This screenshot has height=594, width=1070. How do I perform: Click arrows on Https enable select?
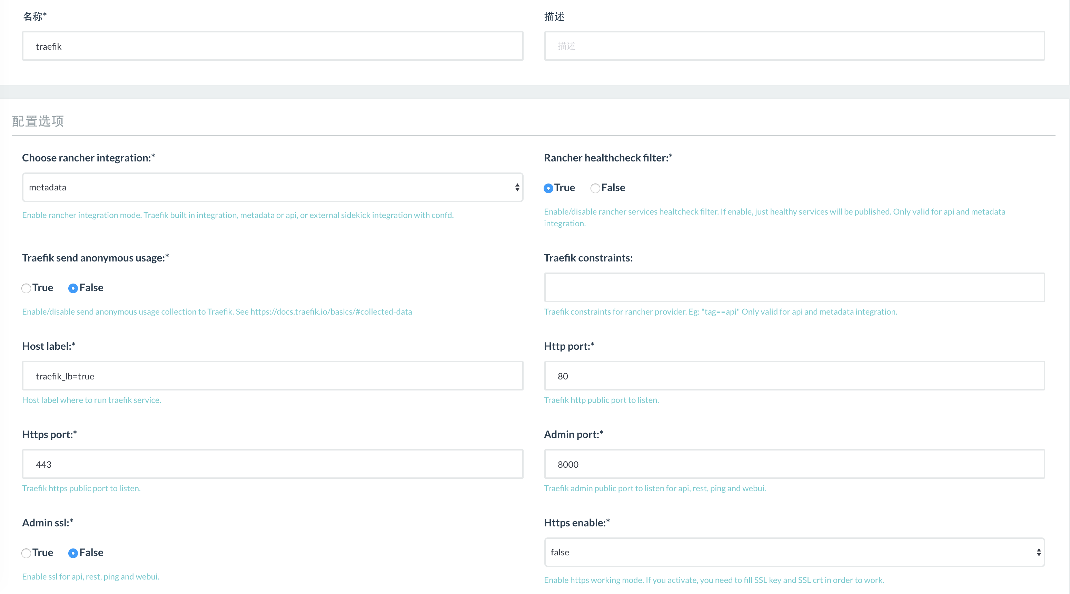(1038, 553)
